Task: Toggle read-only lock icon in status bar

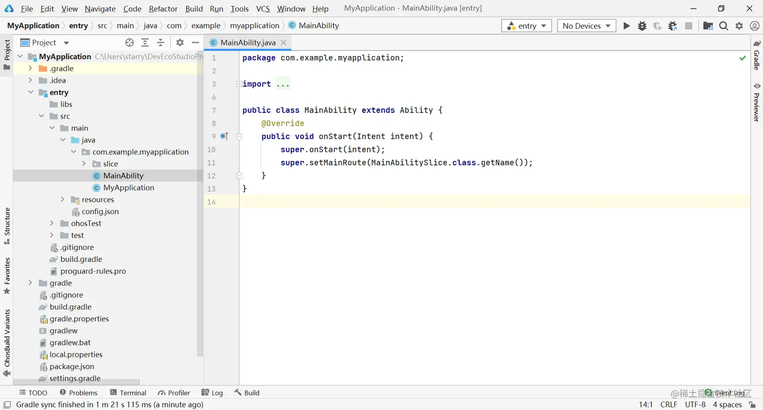Action: 752,404
